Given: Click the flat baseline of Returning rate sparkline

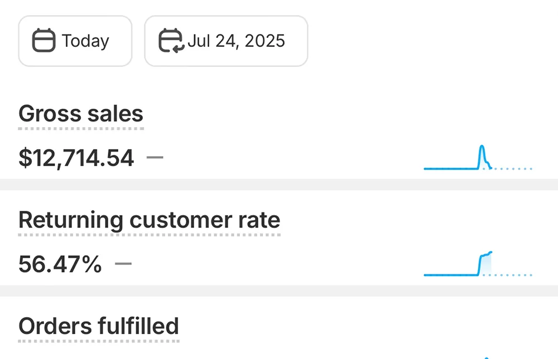Looking at the screenshot, I should click(x=451, y=275).
